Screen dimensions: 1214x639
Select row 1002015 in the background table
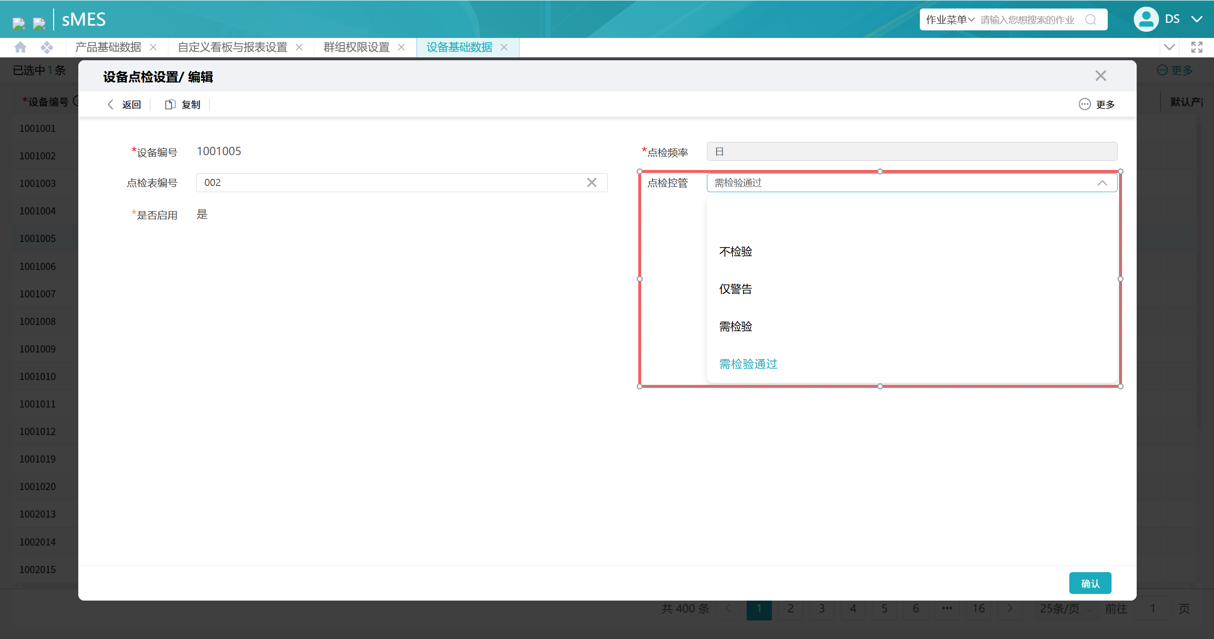(x=37, y=570)
